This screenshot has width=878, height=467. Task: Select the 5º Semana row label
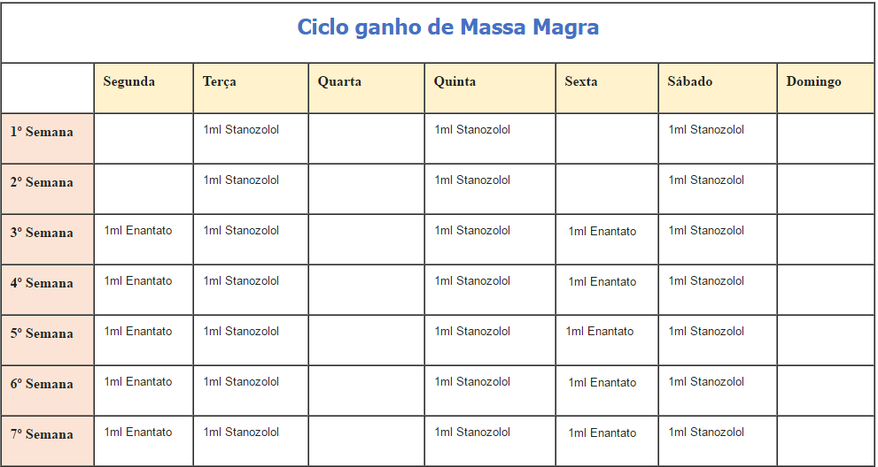tap(42, 333)
